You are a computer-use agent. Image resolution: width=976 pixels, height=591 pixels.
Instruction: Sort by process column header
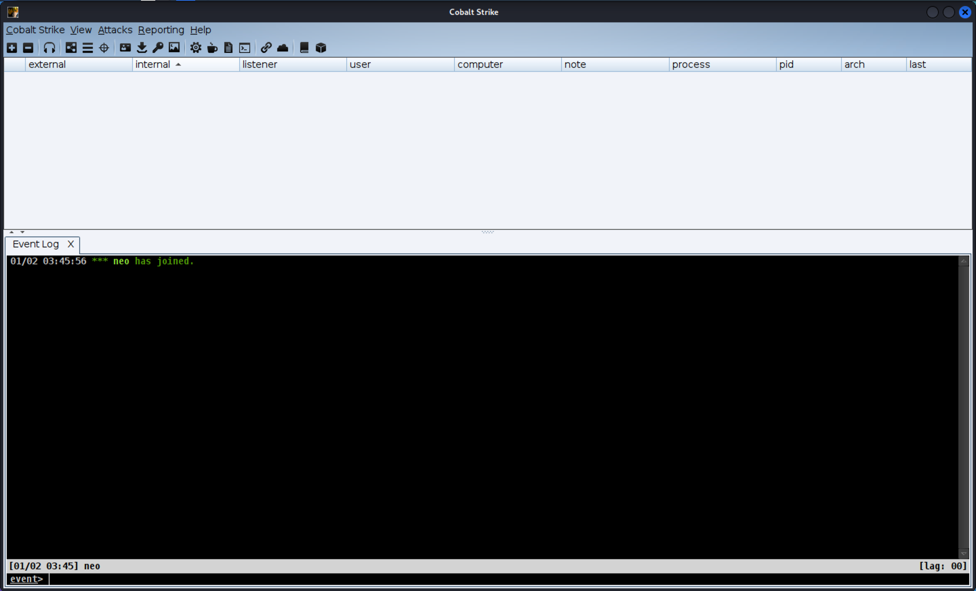[723, 65]
